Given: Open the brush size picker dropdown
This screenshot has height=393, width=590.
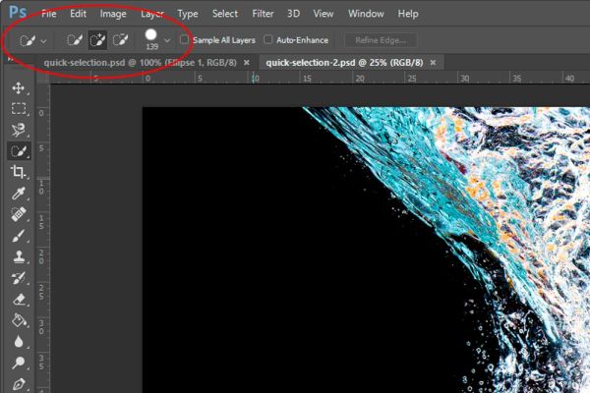Looking at the screenshot, I should [167, 40].
